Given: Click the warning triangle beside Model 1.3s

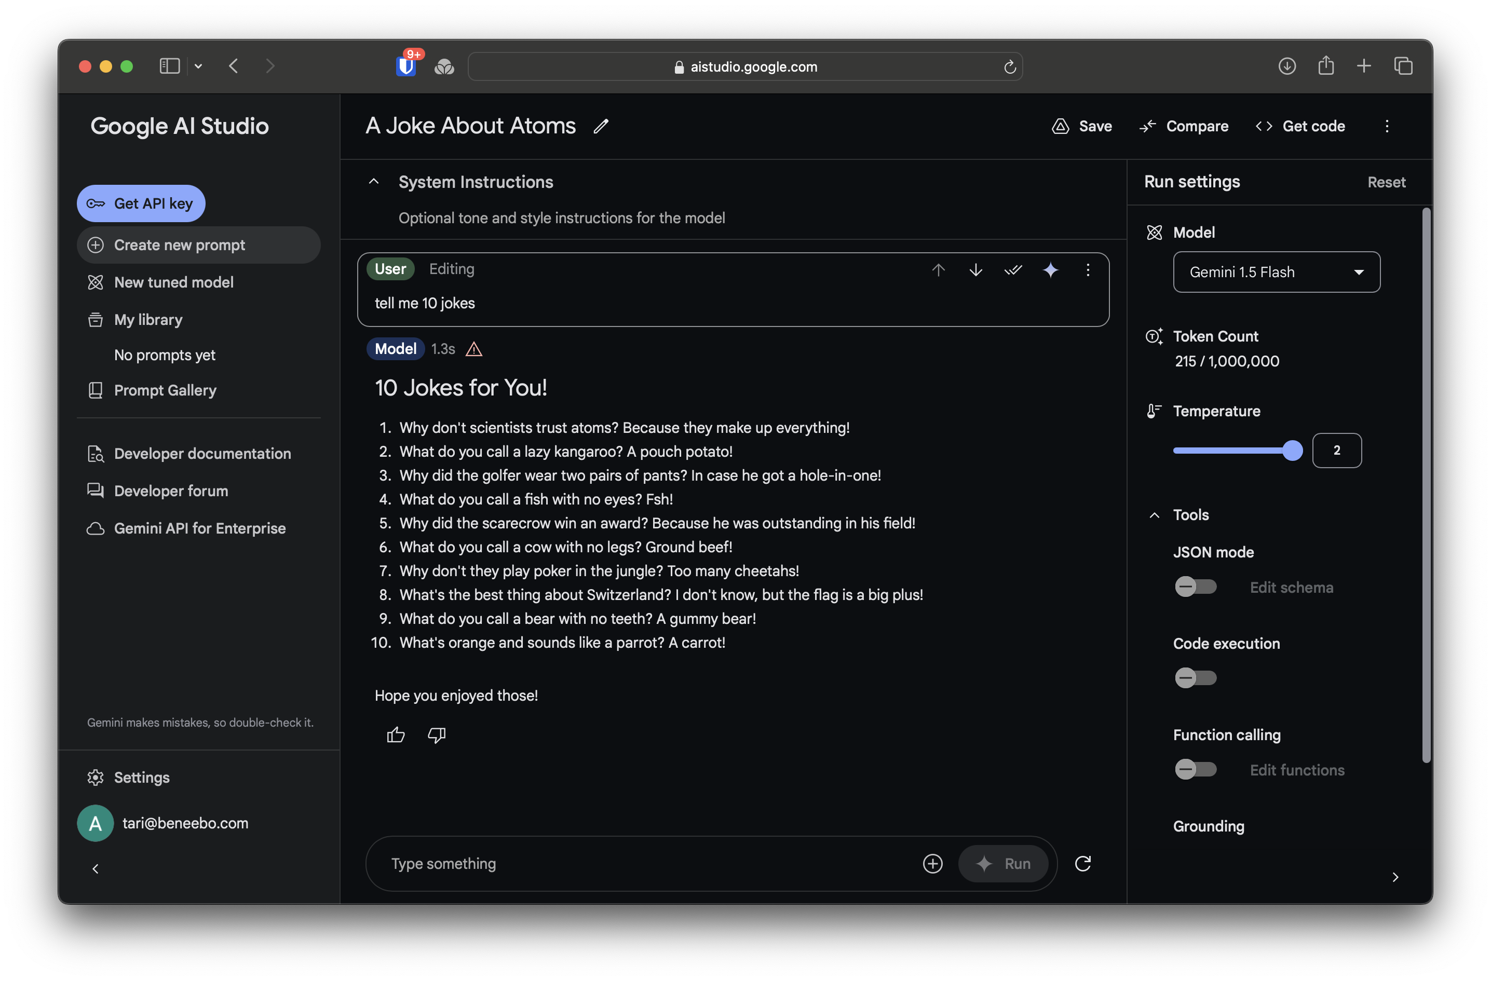Looking at the screenshot, I should pyautogui.click(x=473, y=349).
